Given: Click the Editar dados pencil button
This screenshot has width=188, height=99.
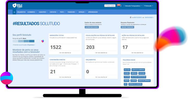Looking at the screenshot, I should 110,6.
